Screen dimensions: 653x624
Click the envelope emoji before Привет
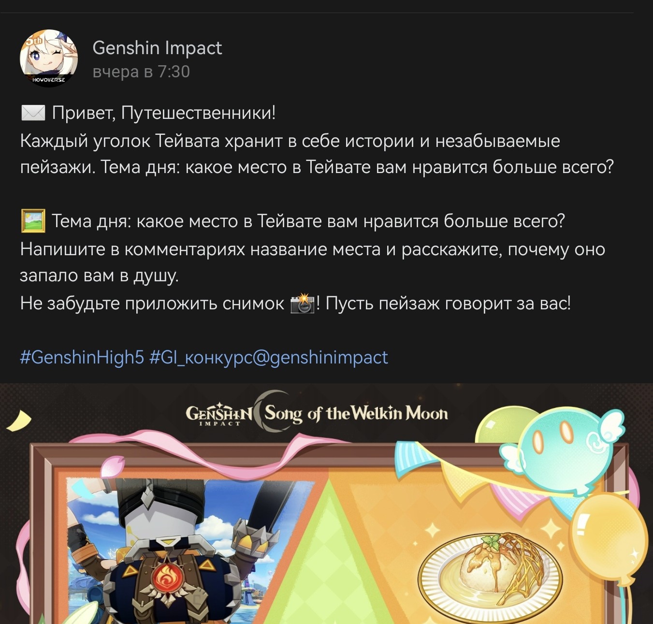point(33,113)
